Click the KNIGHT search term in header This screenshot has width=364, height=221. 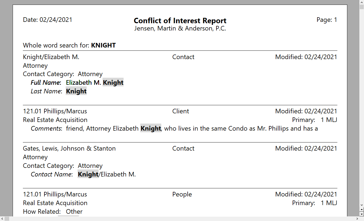click(103, 45)
